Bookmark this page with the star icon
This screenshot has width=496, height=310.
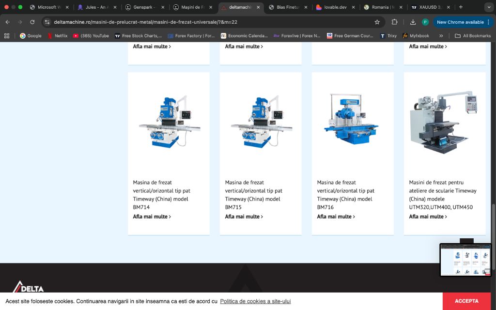[377, 22]
